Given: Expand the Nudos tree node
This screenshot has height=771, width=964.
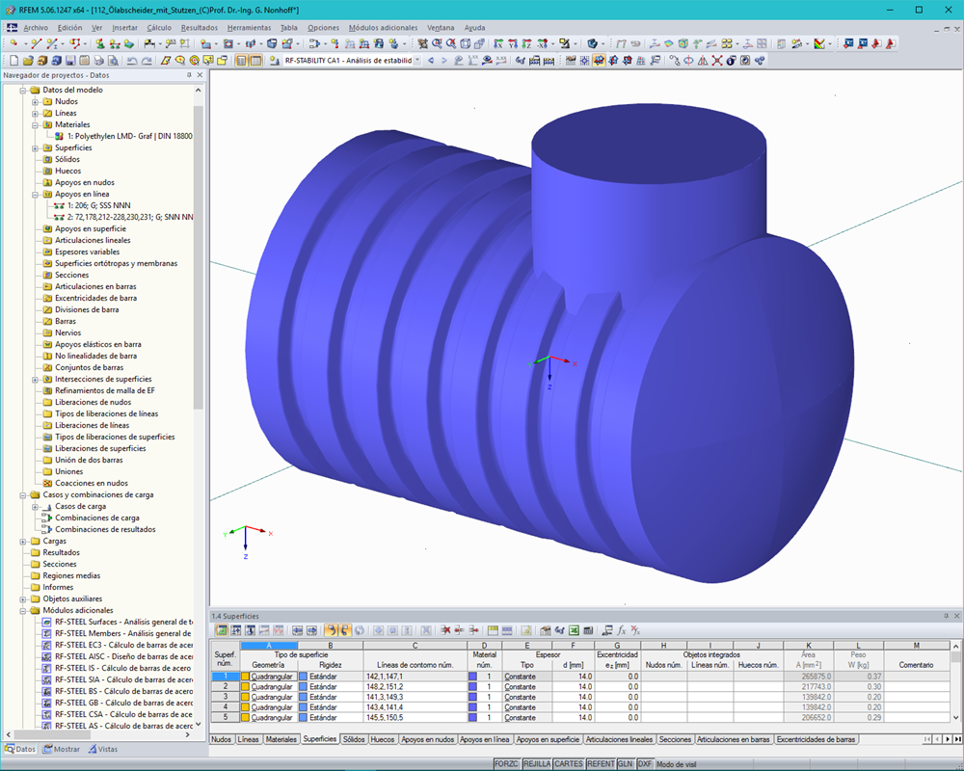Looking at the screenshot, I should [35, 101].
